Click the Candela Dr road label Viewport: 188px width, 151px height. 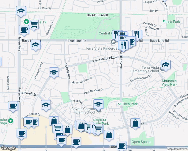[150, 24]
